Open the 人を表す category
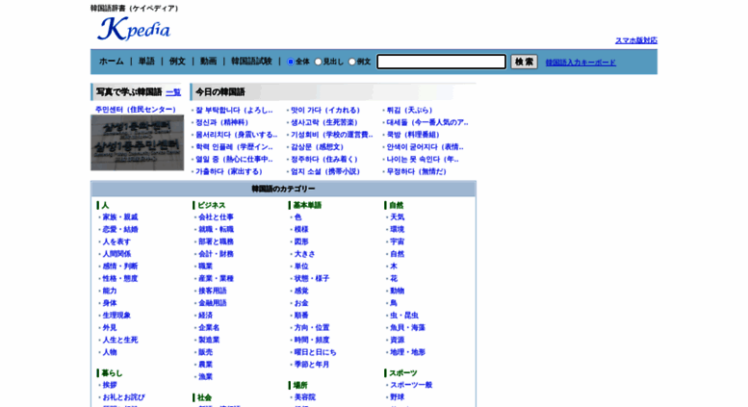This screenshot has width=748, height=407. tap(116, 242)
